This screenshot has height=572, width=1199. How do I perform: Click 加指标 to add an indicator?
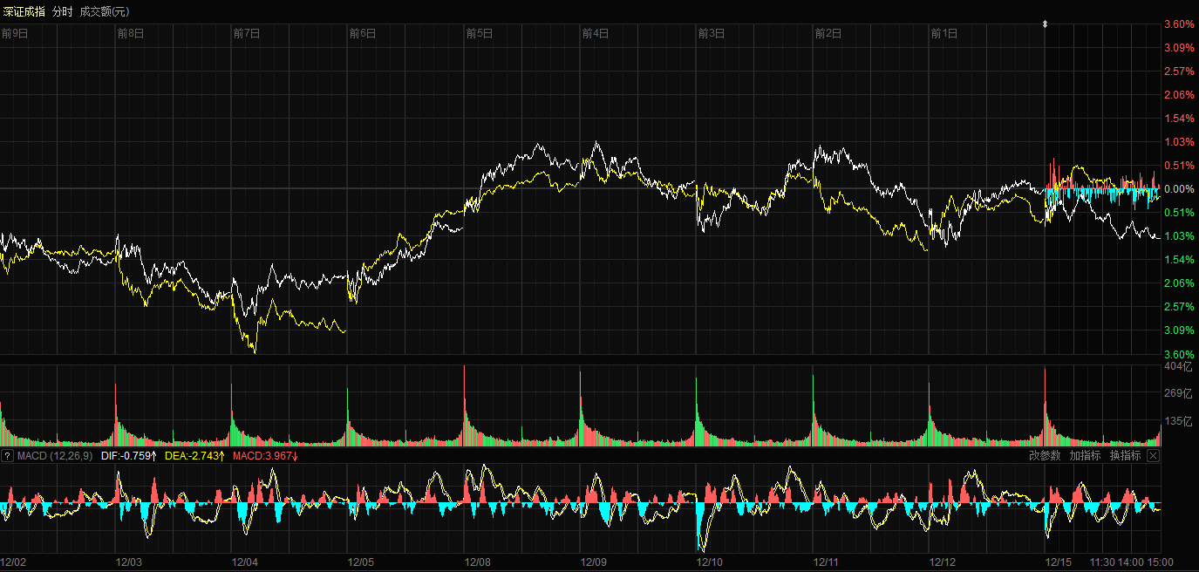1085,456
